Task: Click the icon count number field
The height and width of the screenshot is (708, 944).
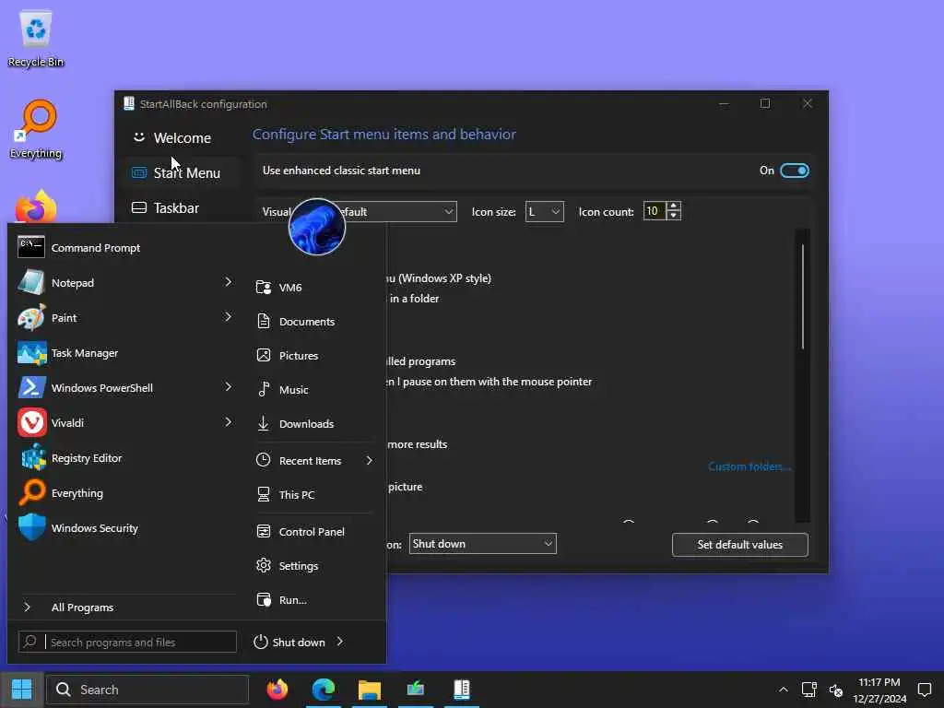Action: point(655,211)
